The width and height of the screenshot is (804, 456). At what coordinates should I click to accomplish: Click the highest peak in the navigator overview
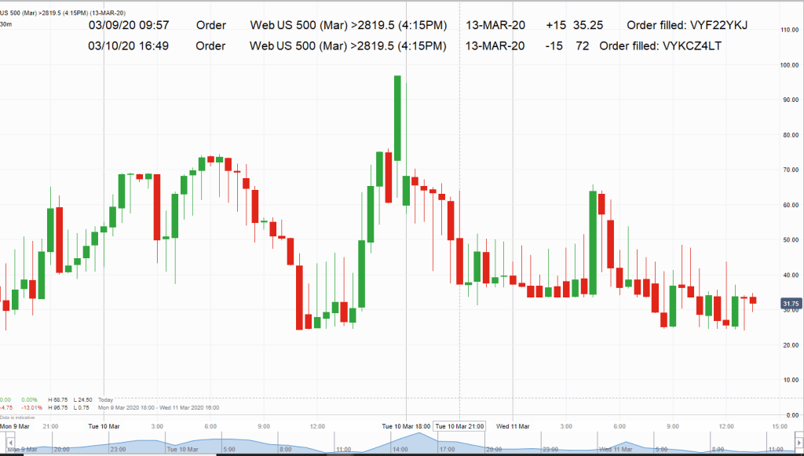404,436
